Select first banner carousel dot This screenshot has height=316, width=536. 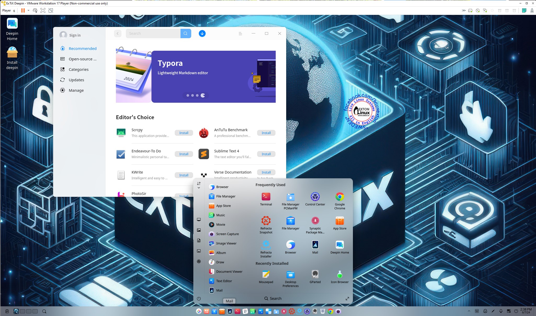coord(188,95)
